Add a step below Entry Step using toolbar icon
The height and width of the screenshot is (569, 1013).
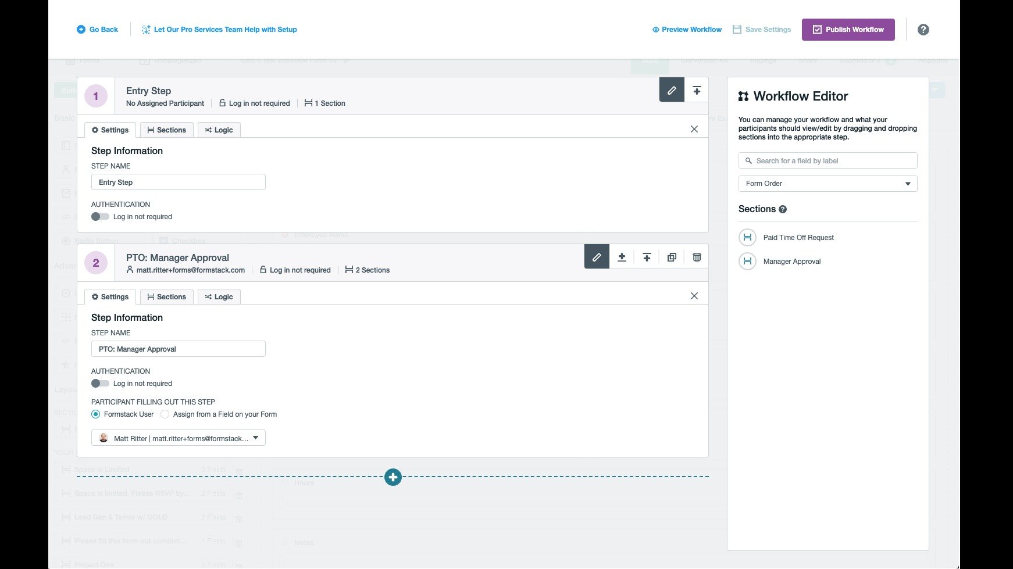696,90
